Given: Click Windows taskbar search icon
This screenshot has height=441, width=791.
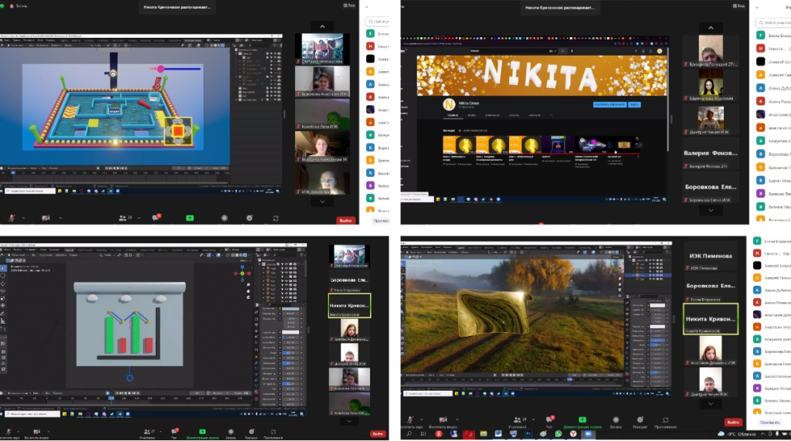Looking at the screenshot, I should (x=409, y=434).
